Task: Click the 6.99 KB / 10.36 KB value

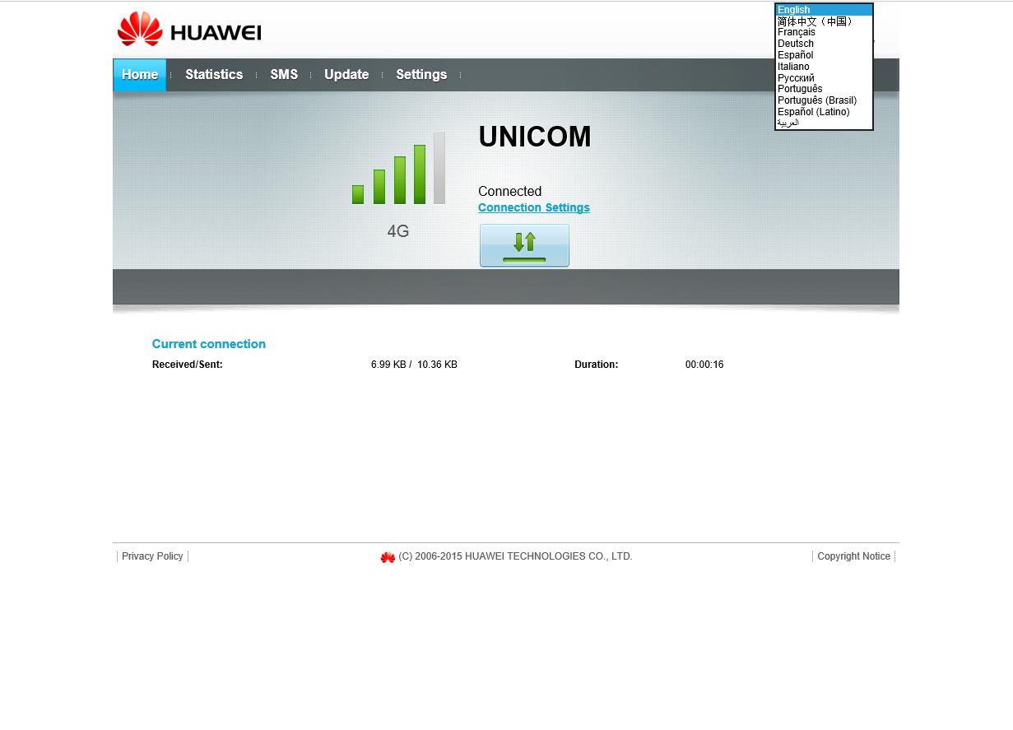Action: pyautogui.click(x=414, y=365)
